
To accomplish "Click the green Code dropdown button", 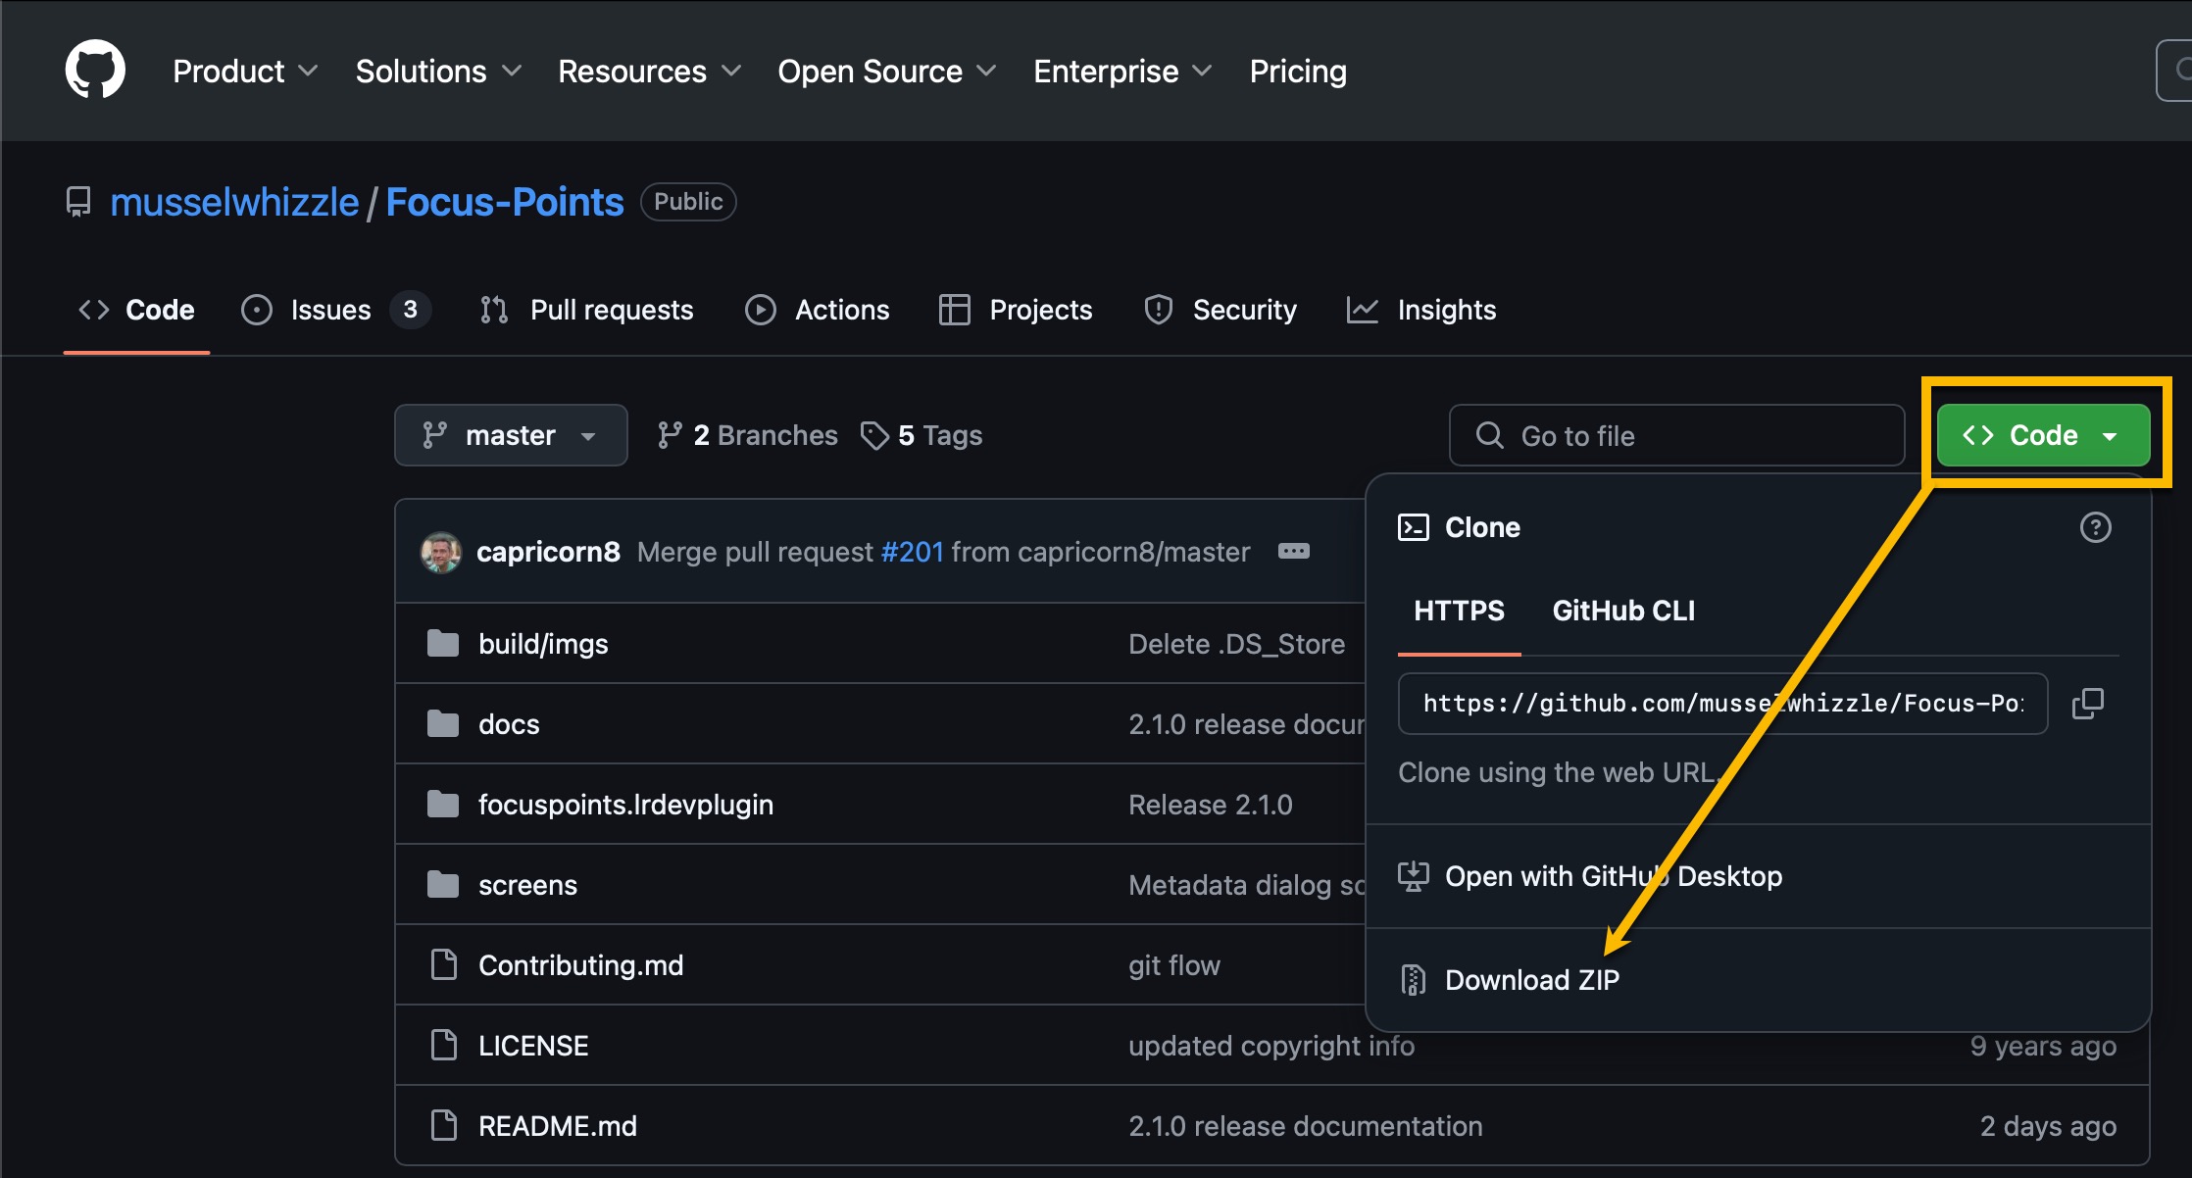I will pos(2043,435).
